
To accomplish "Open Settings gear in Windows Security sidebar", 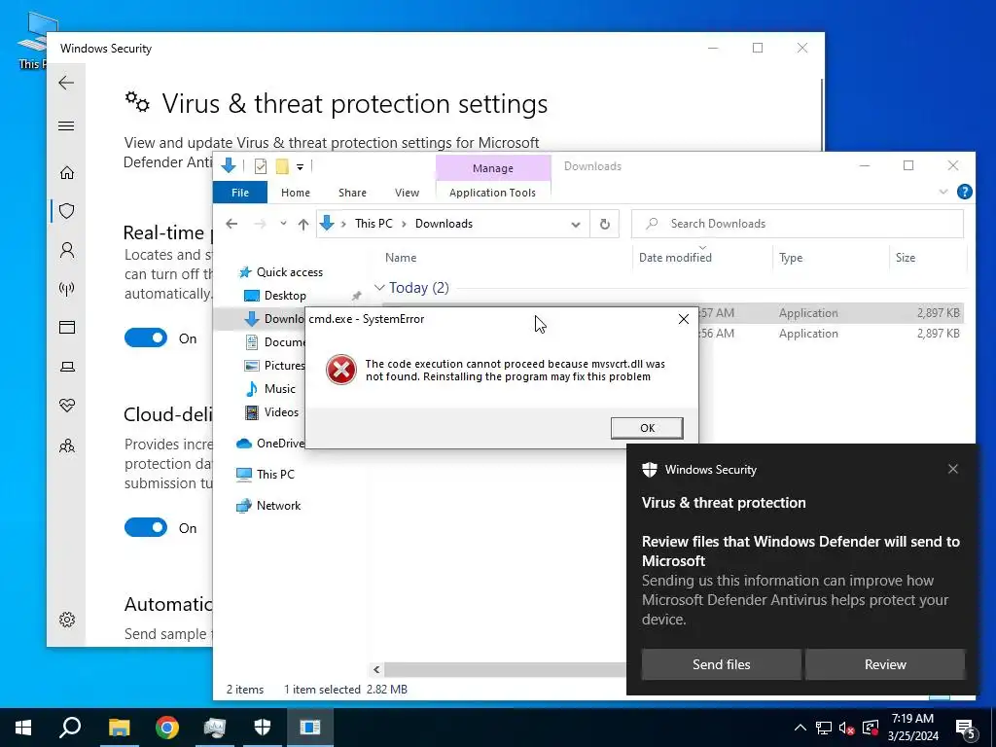I will (x=67, y=620).
